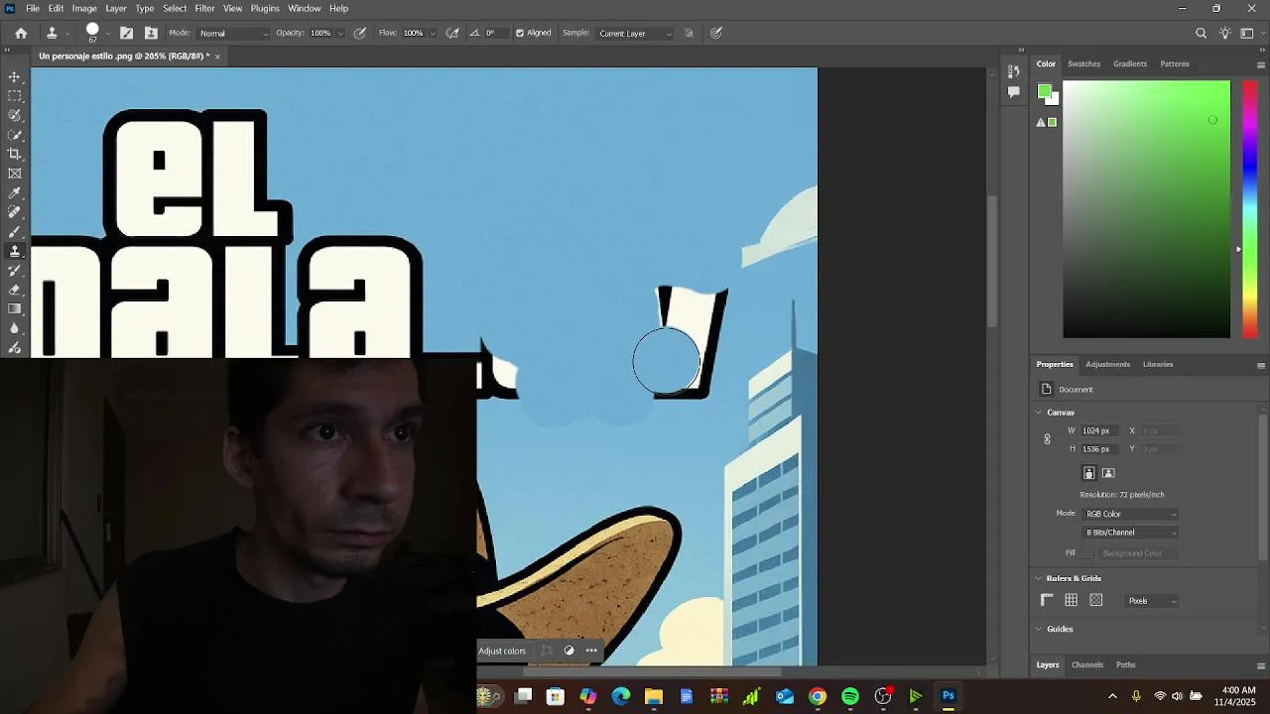The width and height of the screenshot is (1270, 714).
Task: Open the File menu
Action: click(33, 8)
